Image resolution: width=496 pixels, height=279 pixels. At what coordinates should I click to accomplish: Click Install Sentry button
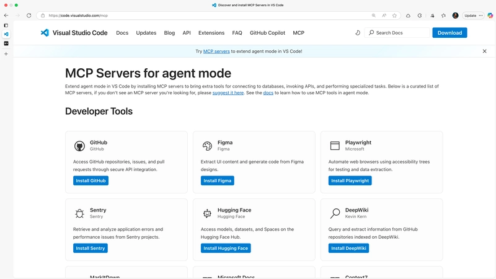tap(90, 249)
